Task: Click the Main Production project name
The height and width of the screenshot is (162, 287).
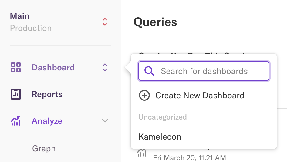Action: click(30, 22)
